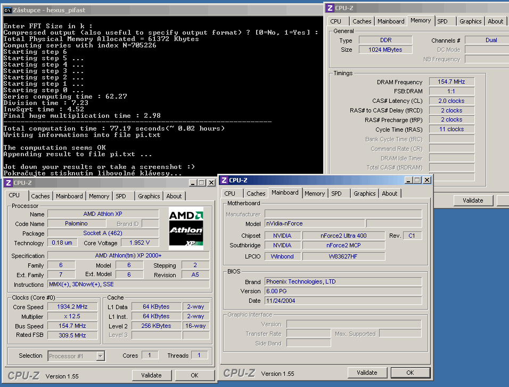
Task: Open the SPD tab in the CPU window
Action: click(x=121, y=196)
